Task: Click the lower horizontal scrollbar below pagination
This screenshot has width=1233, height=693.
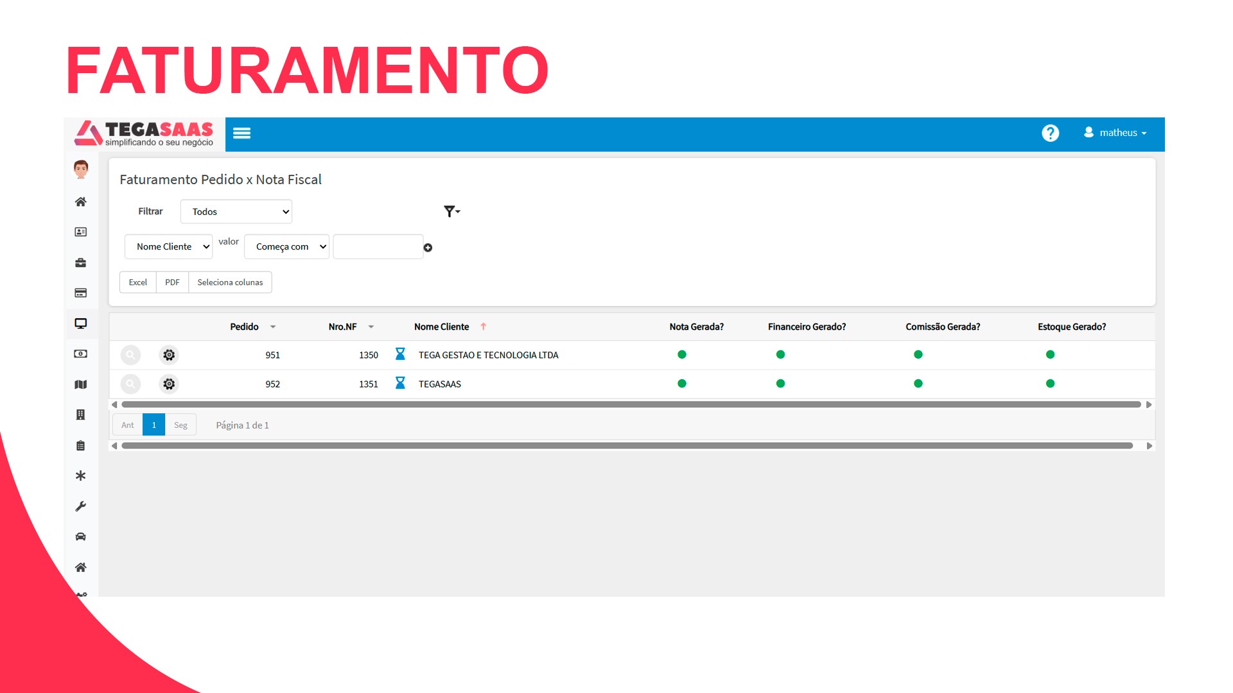Action: [627, 445]
